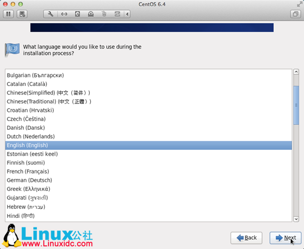The height and width of the screenshot is (249, 304).
Task: Select German (Deutsch)
Action: pyautogui.click(x=148, y=180)
